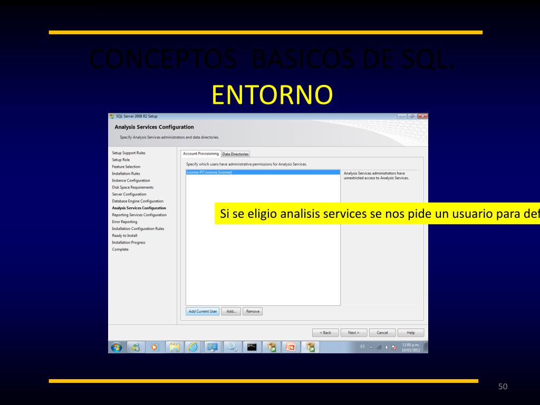Select the Account Provisioning tab
This screenshot has height=405, width=540.
tap(201, 153)
